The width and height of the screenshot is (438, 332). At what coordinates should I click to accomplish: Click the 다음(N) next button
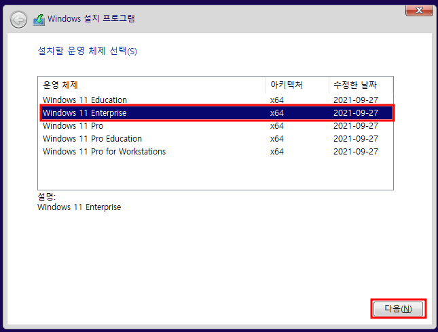[x=398, y=308]
